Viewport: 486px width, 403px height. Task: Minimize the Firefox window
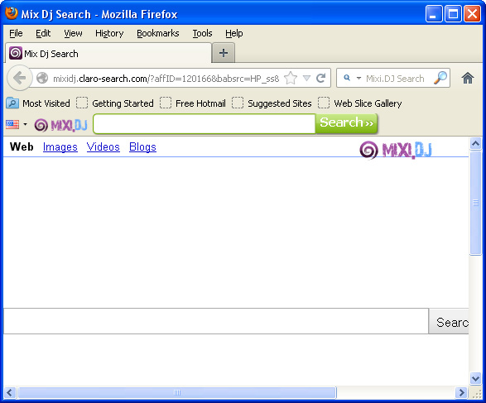[x=434, y=13]
